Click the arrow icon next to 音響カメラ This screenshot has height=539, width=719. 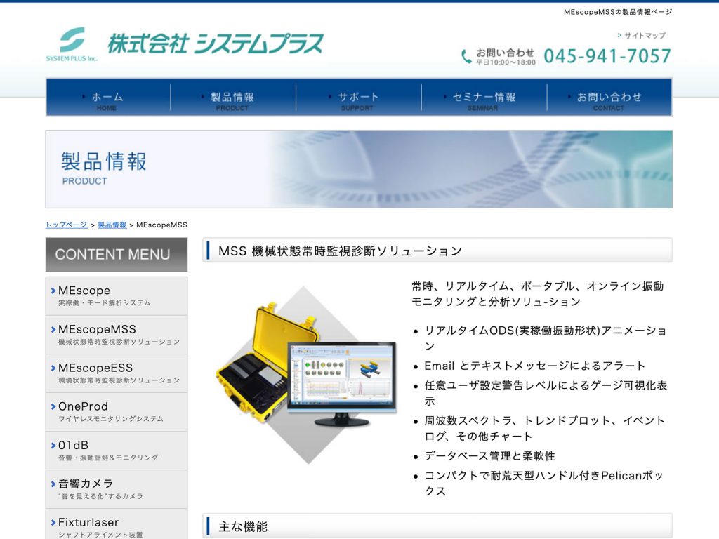coord(53,484)
